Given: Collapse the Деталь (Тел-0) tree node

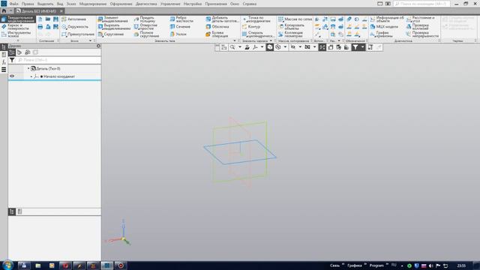Looking at the screenshot, I should coord(28,68).
